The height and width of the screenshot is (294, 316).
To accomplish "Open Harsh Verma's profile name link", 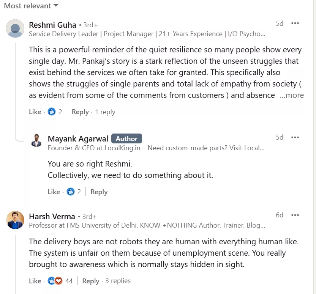I will click(x=52, y=217).
